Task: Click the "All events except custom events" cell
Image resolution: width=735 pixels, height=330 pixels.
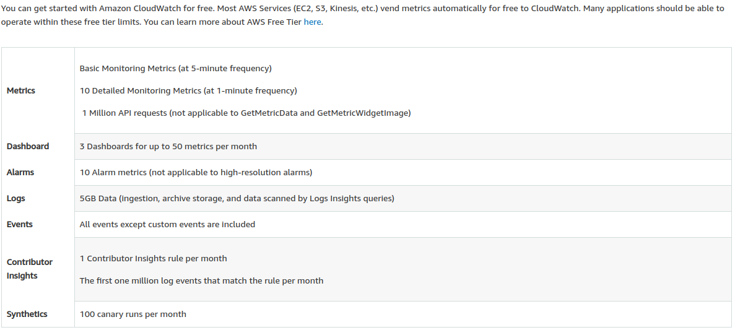Action: pos(167,224)
